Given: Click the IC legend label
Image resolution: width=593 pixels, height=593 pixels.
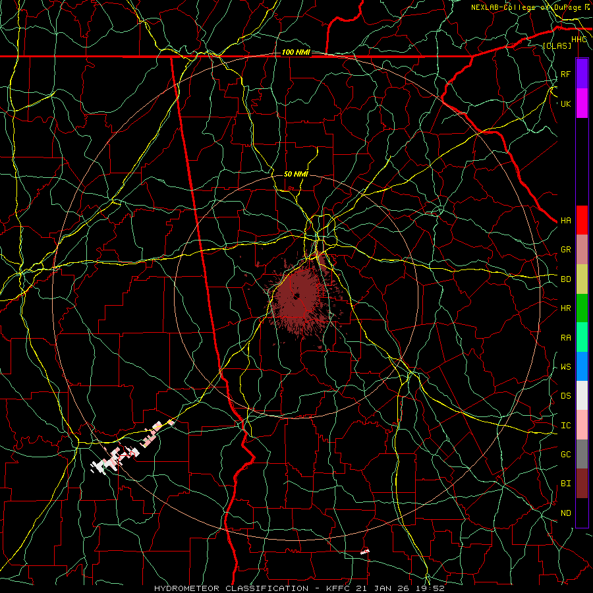Looking at the screenshot, I should (x=565, y=426).
